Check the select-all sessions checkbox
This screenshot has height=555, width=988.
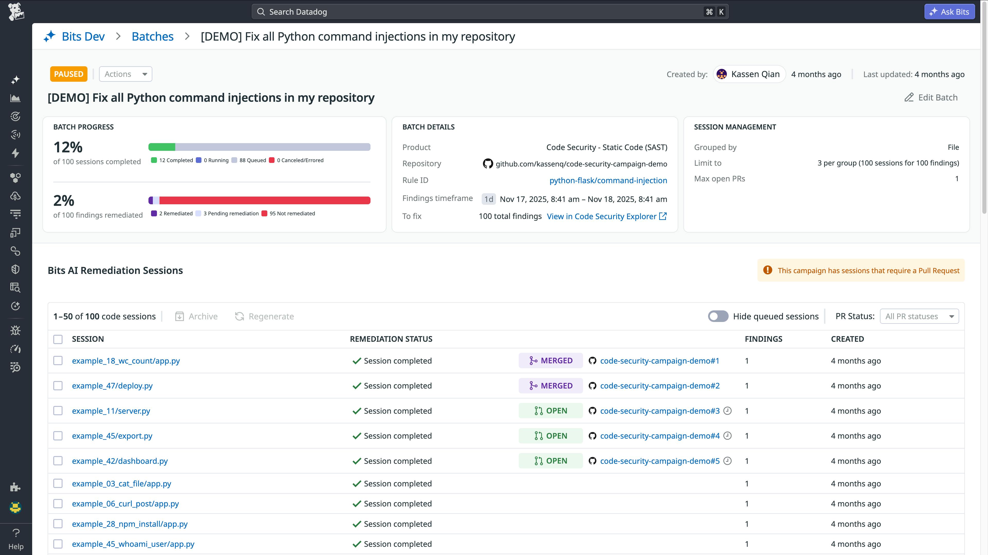pos(58,339)
